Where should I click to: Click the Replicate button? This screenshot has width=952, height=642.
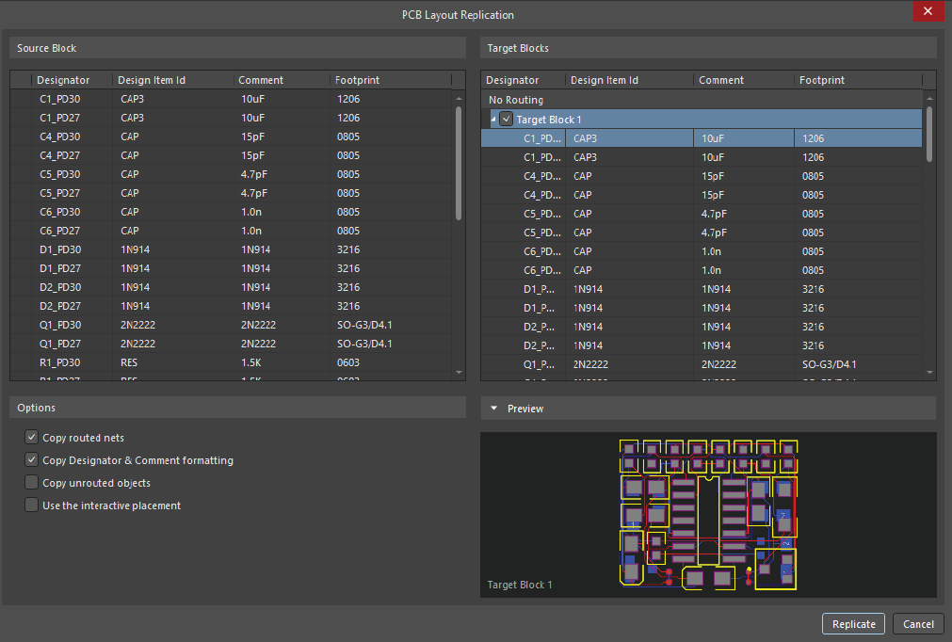pos(853,624)
